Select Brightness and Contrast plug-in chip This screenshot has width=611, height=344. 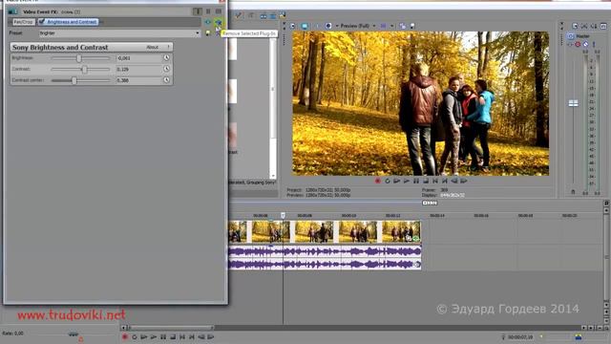[x=69, y=22]
